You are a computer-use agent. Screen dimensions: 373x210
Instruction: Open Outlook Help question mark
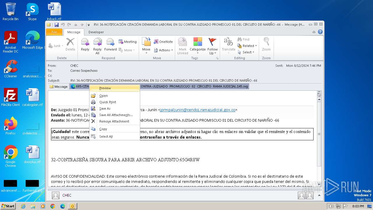tap(320, 32)
